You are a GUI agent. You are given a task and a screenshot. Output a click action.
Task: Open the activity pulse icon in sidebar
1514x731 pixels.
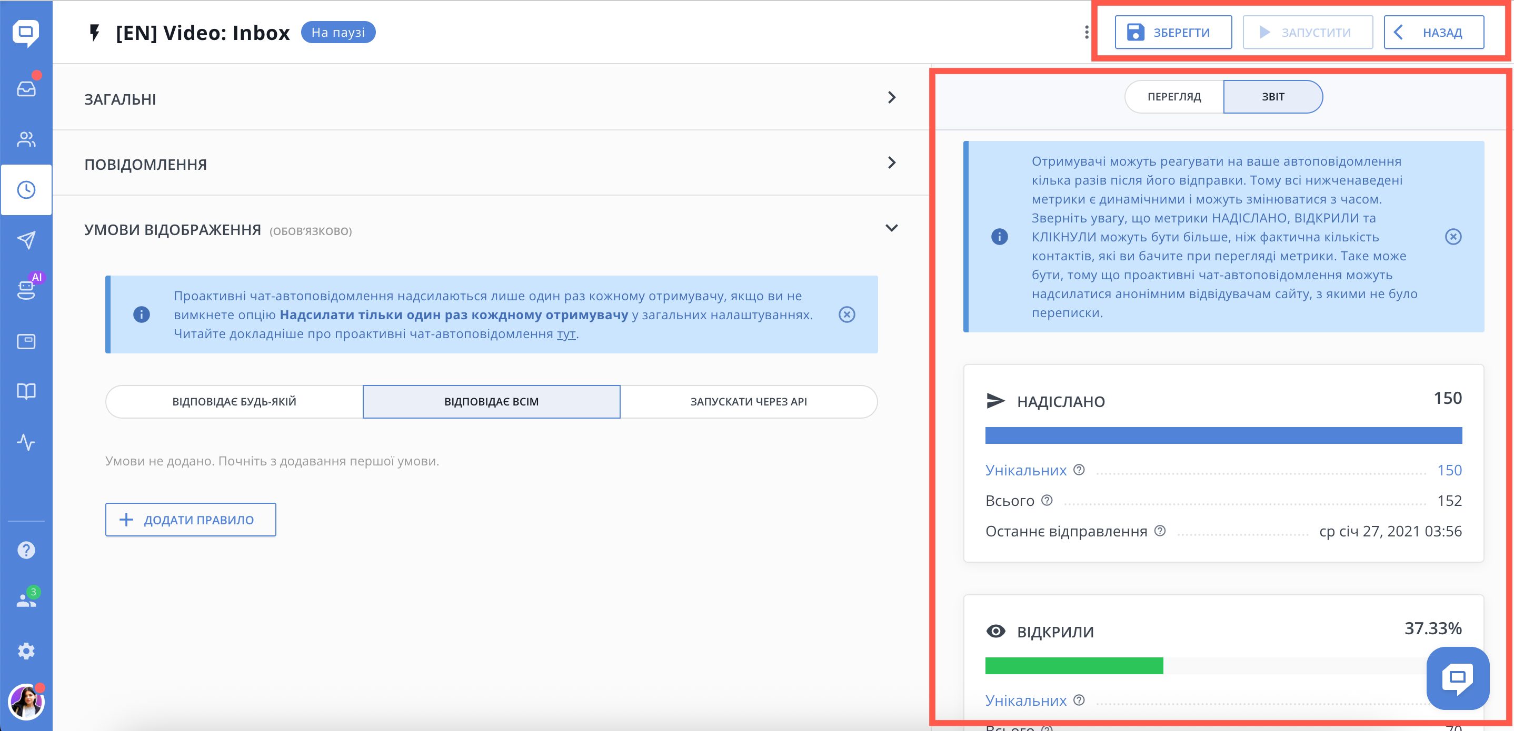point(26,442)
